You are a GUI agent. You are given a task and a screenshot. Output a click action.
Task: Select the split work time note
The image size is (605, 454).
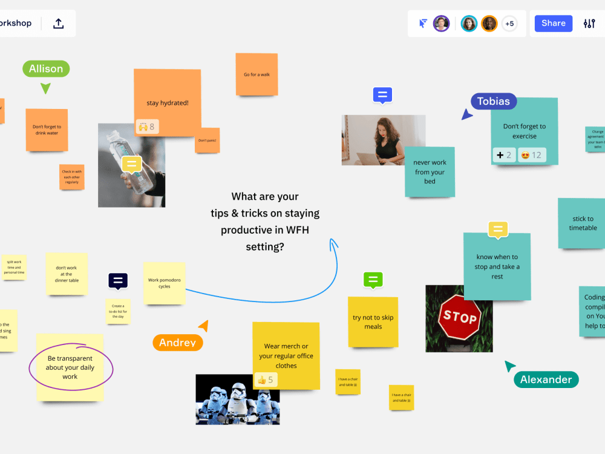(14, 267)
